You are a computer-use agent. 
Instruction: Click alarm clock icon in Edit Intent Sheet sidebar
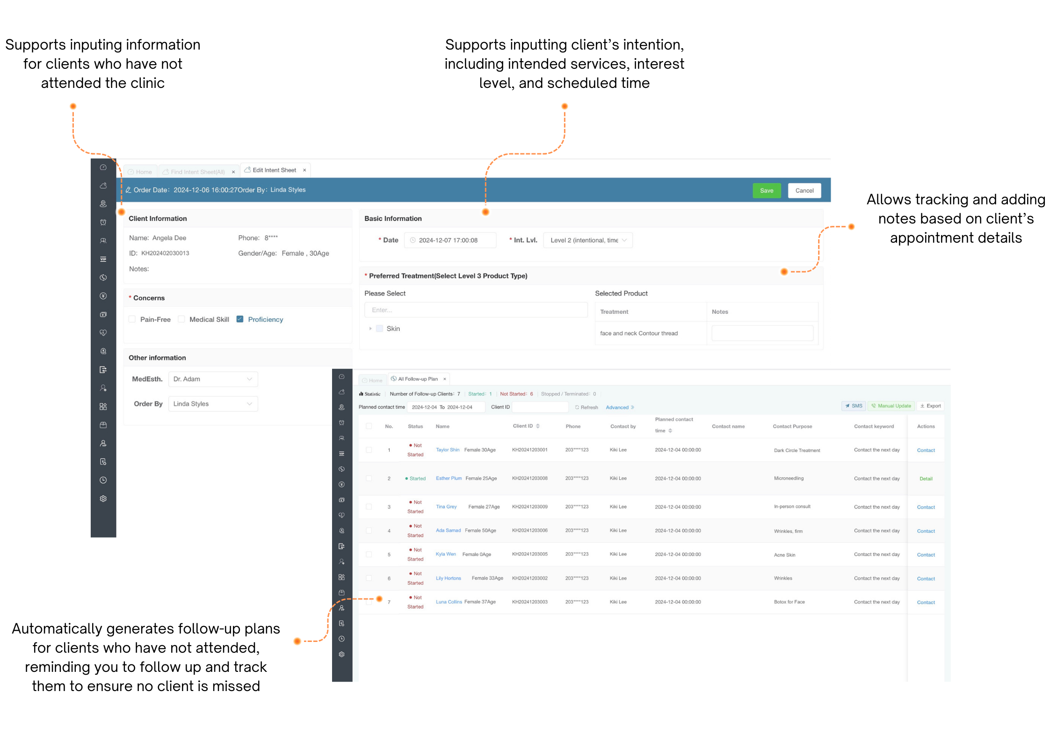(103, 223)
